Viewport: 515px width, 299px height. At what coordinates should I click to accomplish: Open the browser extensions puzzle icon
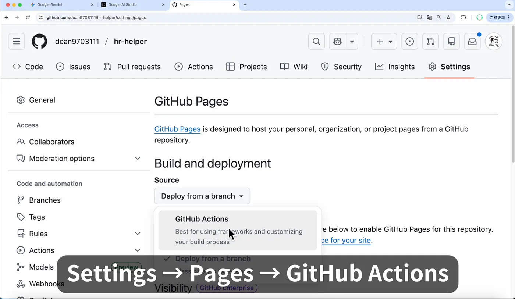point(464,17)
